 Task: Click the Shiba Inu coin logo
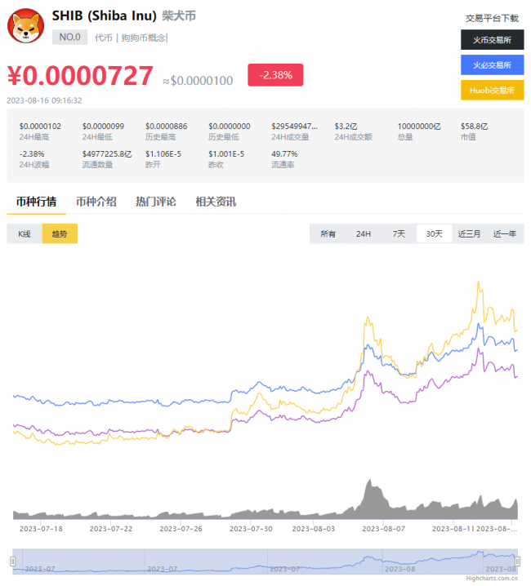click(x=26, y=26)
